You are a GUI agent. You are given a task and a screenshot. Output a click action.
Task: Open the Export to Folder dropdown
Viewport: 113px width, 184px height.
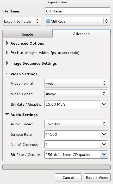tap(22, 21)
